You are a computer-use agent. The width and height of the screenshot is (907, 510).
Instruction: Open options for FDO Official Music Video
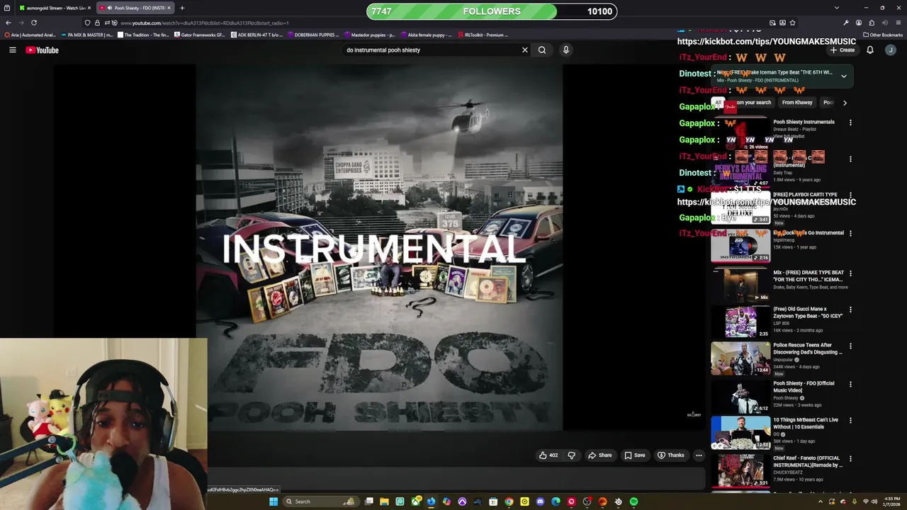850,384
